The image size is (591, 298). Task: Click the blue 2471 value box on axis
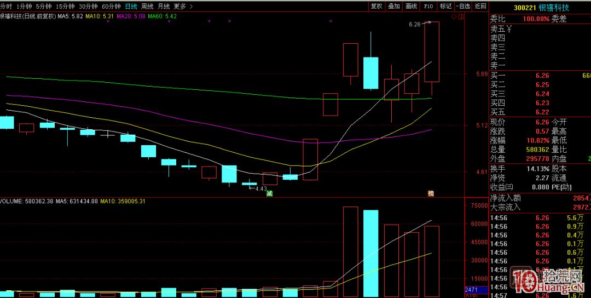471,289
